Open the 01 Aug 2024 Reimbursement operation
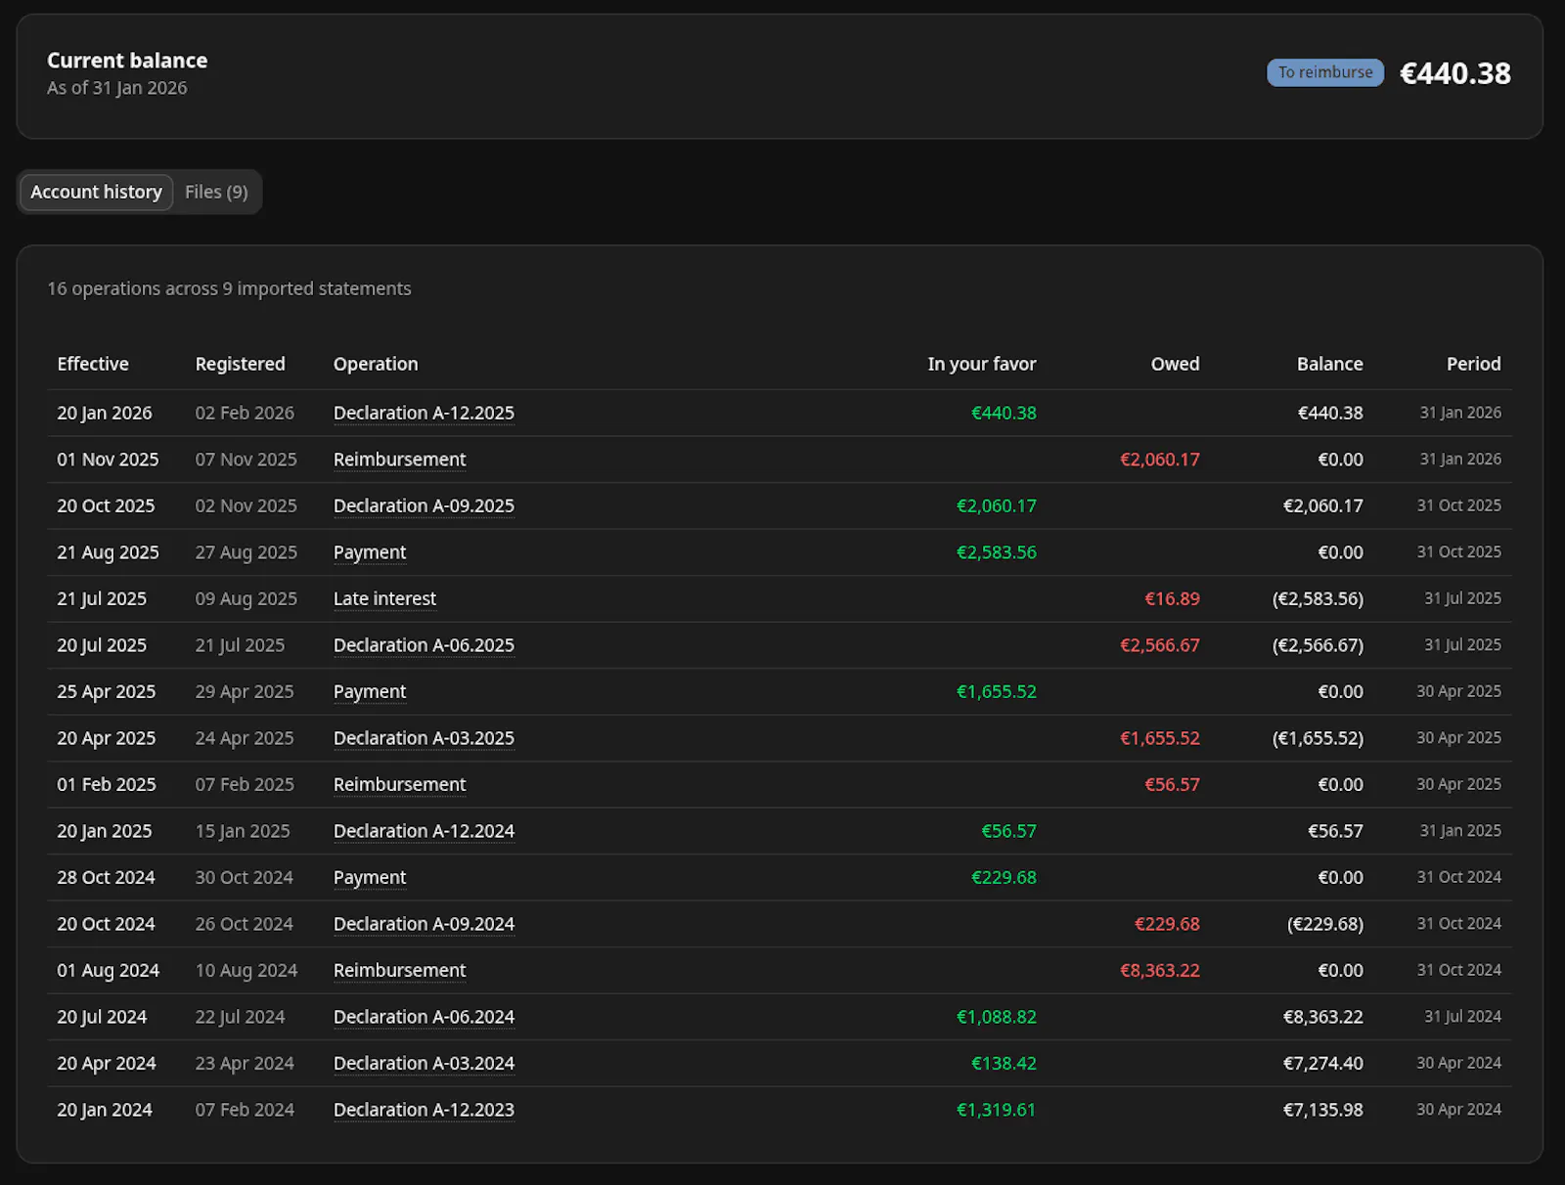The image size is (1565, 1185). (x=399, y=970)
